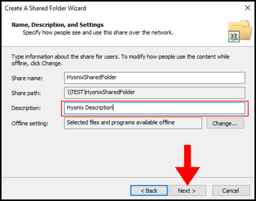256x201 pixels.
Task: Click the Offline setting text field
Action: [x=133, y=123]
